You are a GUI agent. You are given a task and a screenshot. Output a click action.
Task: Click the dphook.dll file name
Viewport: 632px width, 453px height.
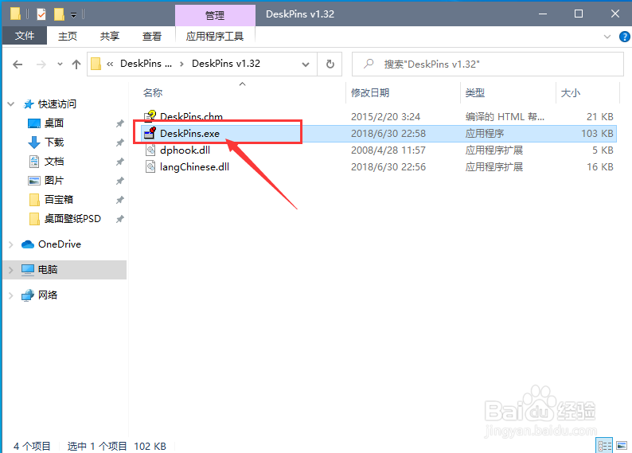point(185,150)
